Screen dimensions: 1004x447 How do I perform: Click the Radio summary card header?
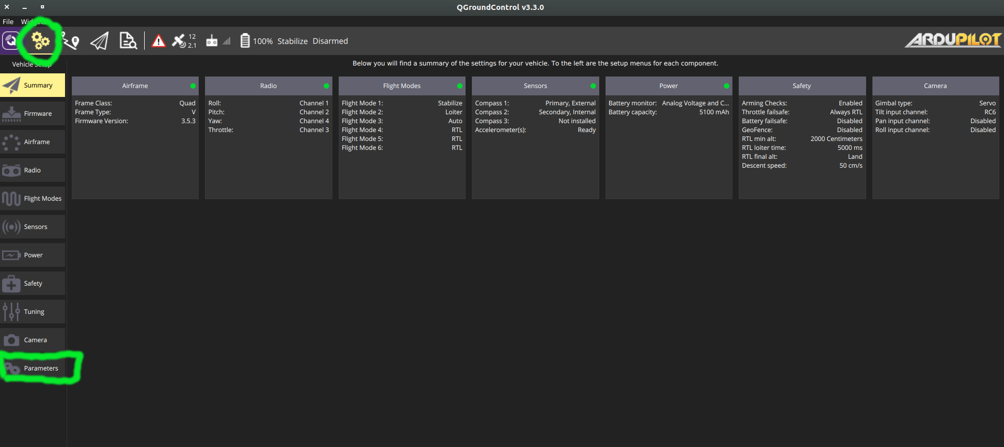[x=268, y=86]
